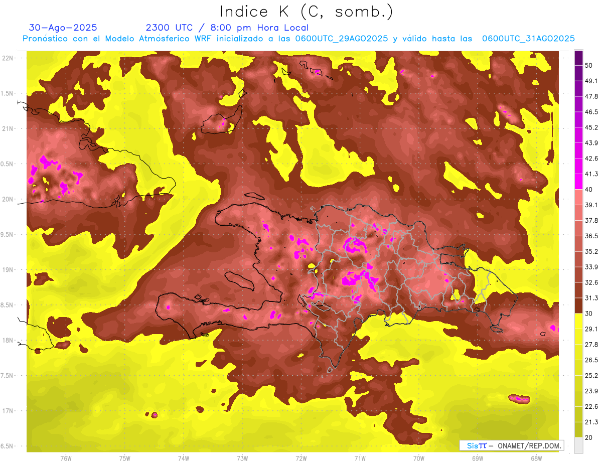Click the "2300 UTC / 8:00 pm Hora Local" text
The width and height of the screenshot is (602, 465).
click(x=227, y=28)
